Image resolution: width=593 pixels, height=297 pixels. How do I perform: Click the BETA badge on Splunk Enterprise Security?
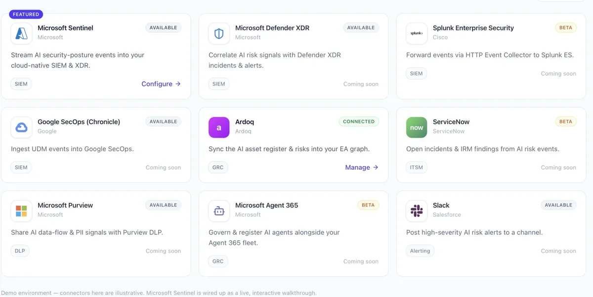click(x=566, y=28)
